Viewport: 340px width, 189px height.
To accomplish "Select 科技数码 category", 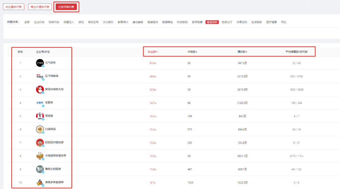I will tap(182, 22).
